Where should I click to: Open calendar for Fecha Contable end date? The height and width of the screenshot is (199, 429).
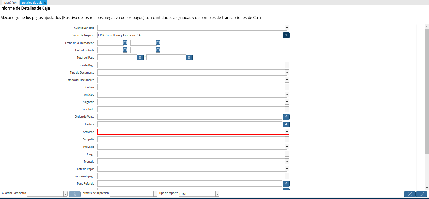[157, 50]
